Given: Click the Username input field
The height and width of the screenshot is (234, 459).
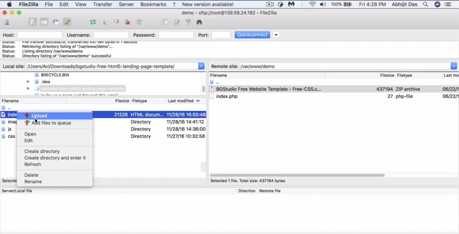Looking at the screenshot, I should [x=111, y=35].
